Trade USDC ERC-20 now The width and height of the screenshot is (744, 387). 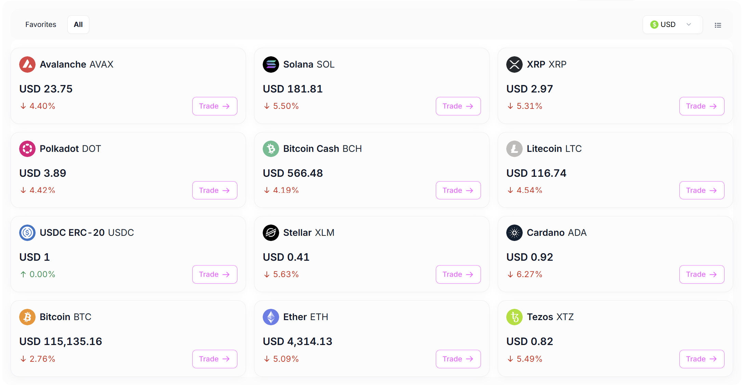click(214, 274)
